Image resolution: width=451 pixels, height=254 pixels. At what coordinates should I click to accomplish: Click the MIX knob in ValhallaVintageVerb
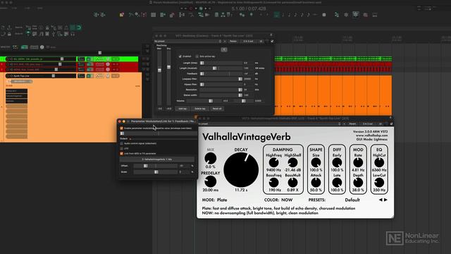[x=211, y=158]
